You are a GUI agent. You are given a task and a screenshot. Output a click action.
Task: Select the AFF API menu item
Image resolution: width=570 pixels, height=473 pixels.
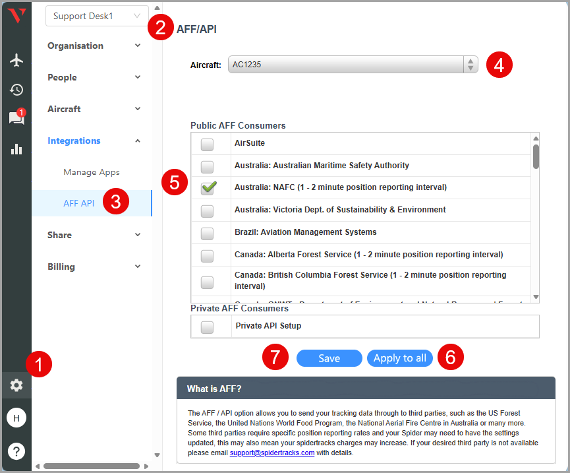78,203
